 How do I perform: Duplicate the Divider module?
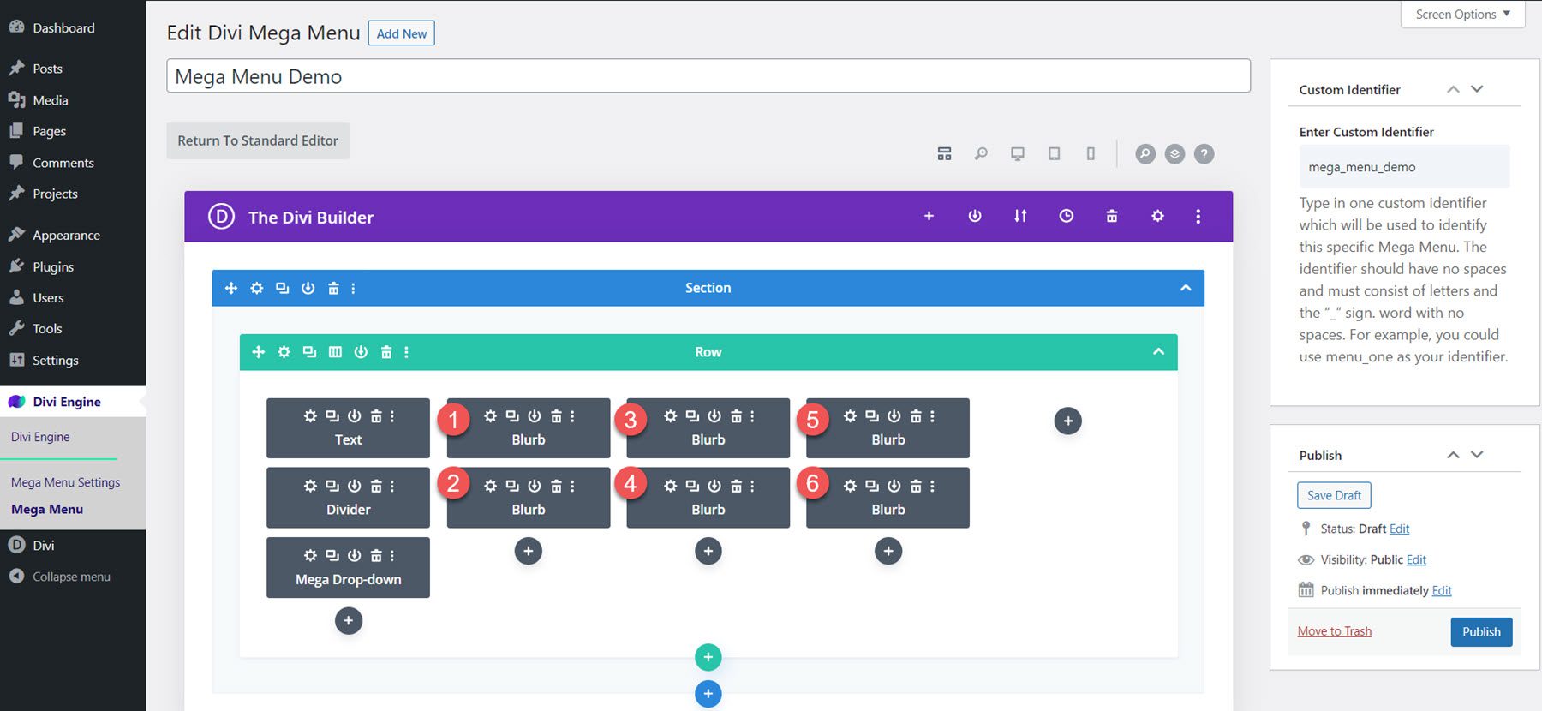pyautogui.click(x=332, y=486)
